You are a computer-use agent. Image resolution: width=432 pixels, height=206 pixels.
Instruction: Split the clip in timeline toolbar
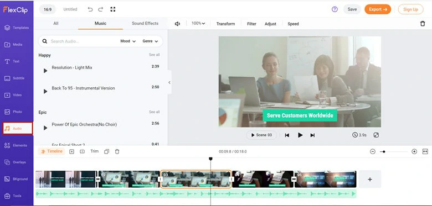tap(82, 151)
